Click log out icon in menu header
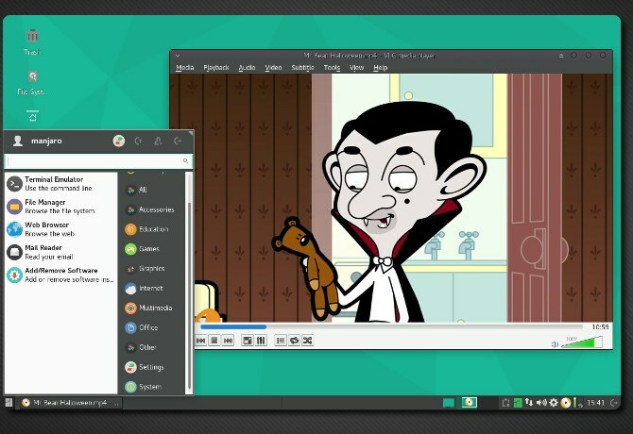 point(178,141)
